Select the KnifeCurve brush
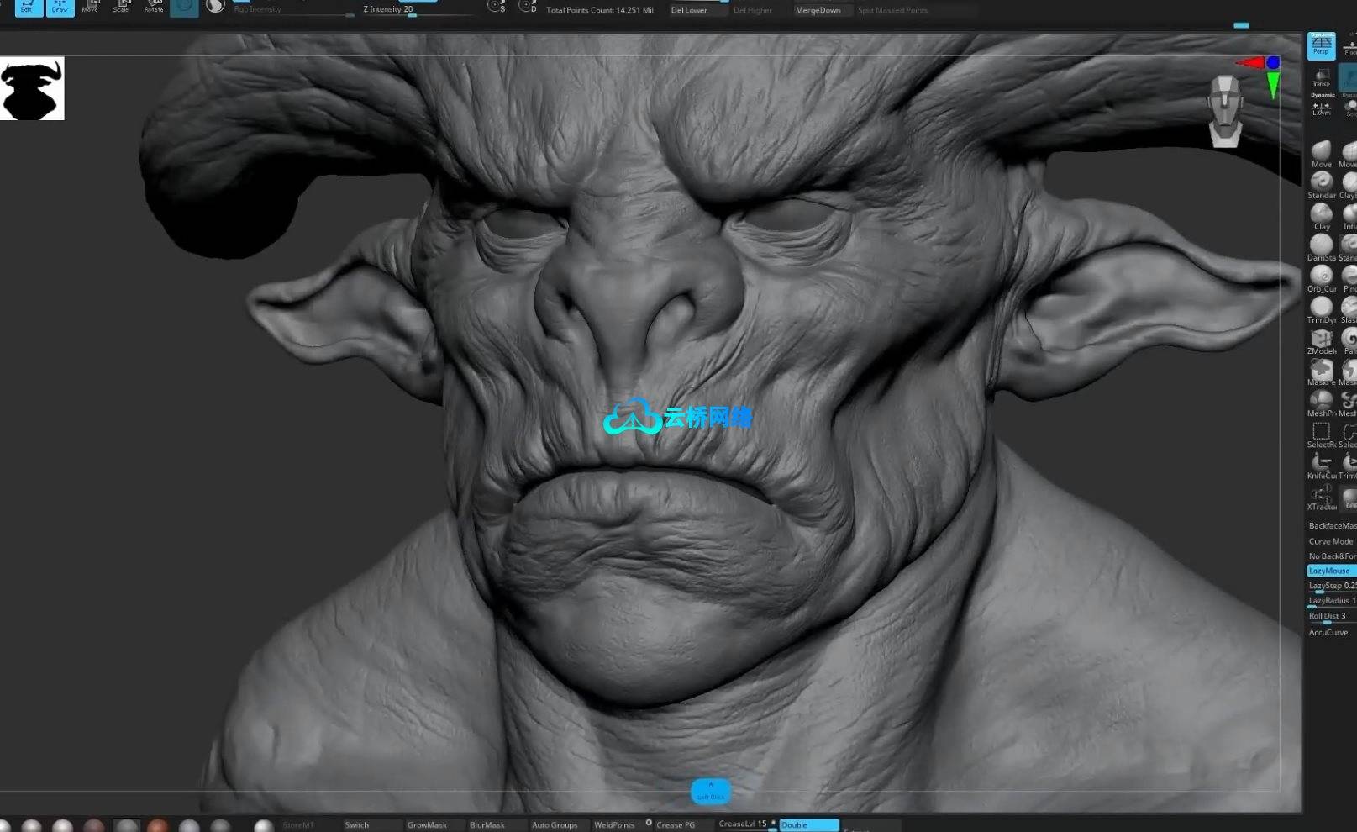Image resolution: width=1357 pixels, height=832 pixels. [x=1321, y=462]
